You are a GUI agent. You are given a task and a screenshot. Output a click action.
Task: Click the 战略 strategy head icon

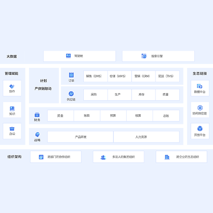point(37,135)
